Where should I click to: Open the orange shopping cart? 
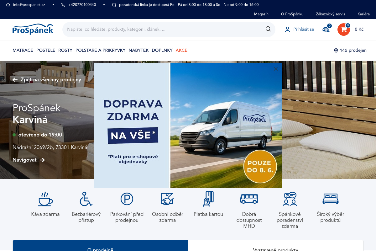click(344, 29)
